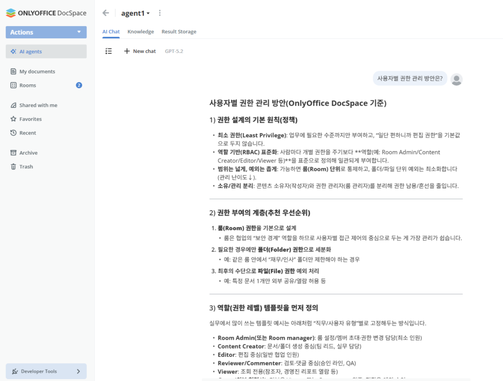Click the '역할 기반(RBAC) 표준화' bullet
This screenshot has width=503, height=381.
[x=329, y=156]
